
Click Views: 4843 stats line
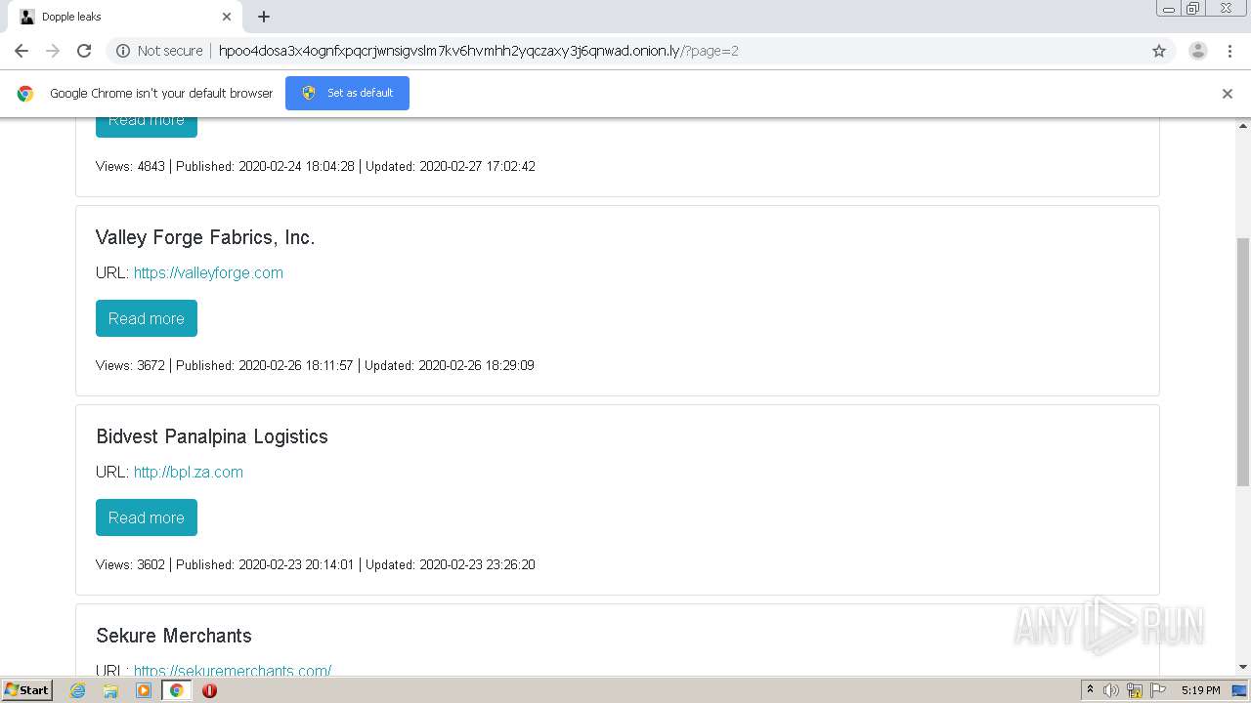click(x=316, y=166)
